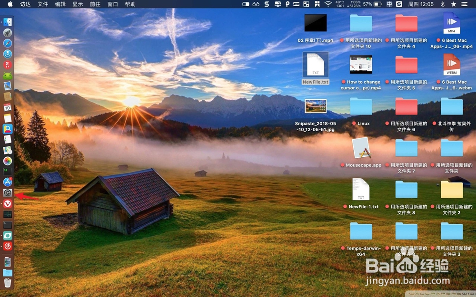Click the Wi-Fi icon in the menu bar
The width and height of the screenshot is (476, 297).
[x=328, y=5]
